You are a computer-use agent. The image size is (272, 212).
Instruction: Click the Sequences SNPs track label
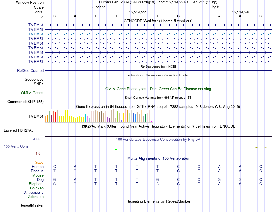tap(34, 82)
